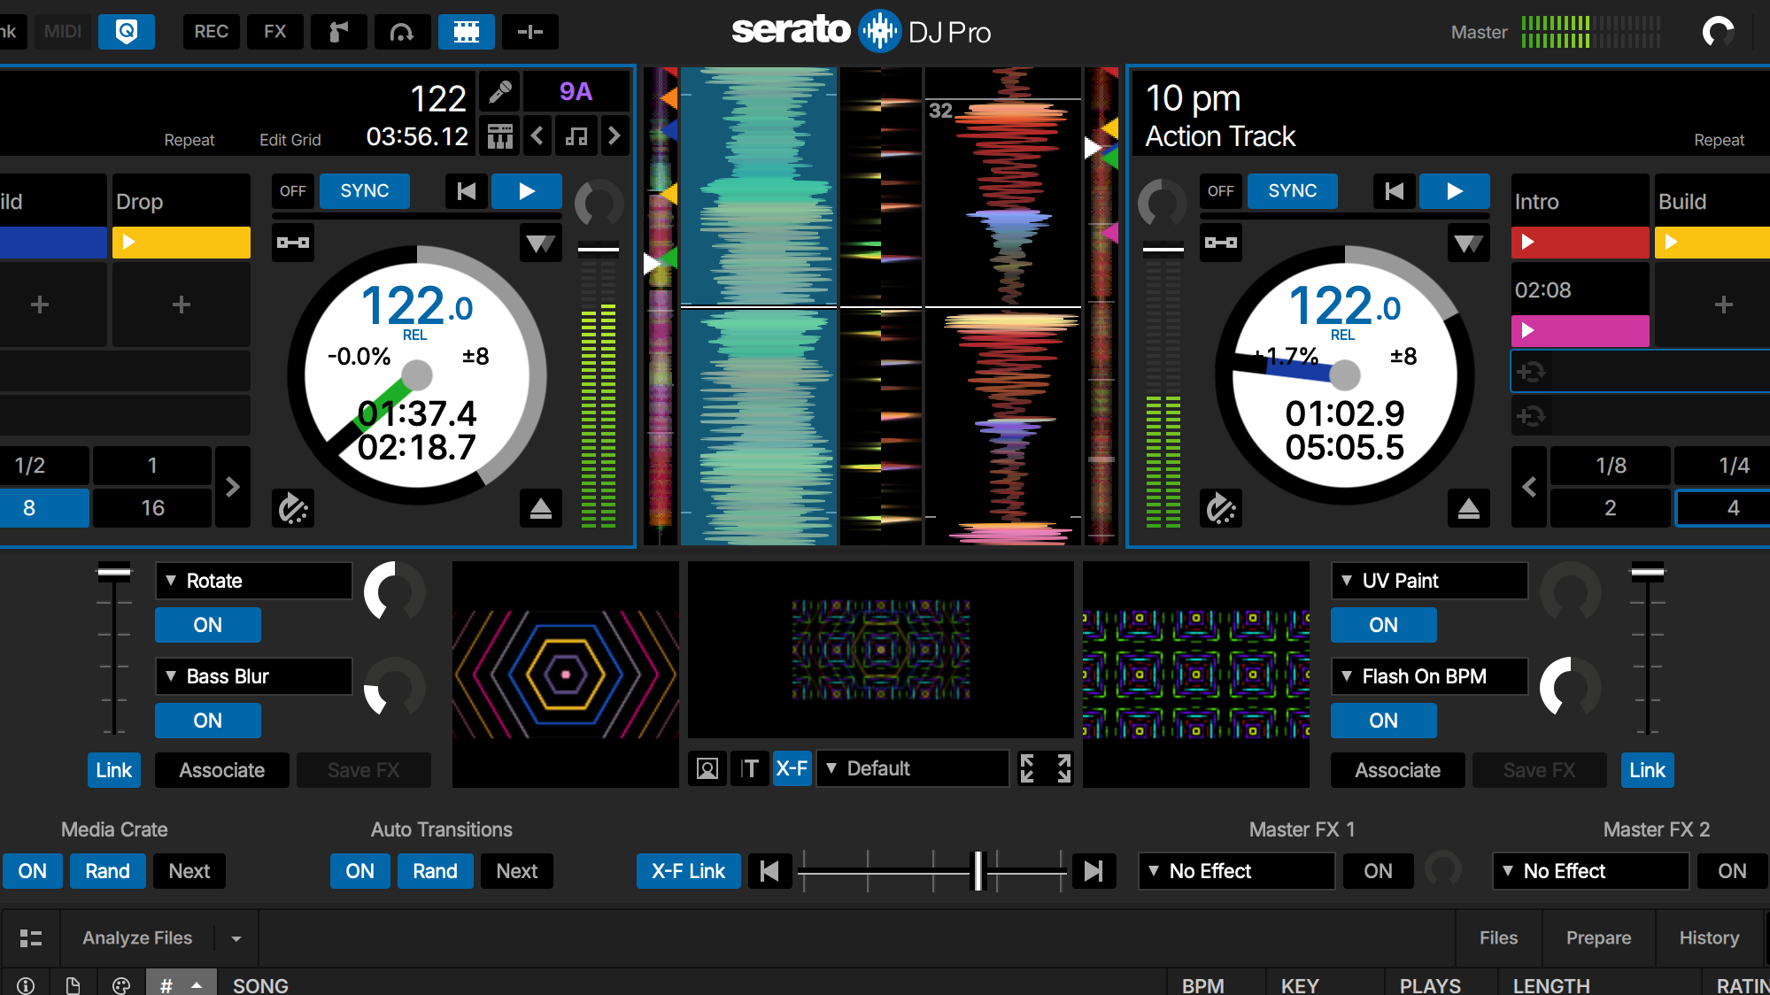The width and height of the screenshot is (1770, 995).
Task: Open the Serato Video panel icon
Action: click(x=467, y=32)
